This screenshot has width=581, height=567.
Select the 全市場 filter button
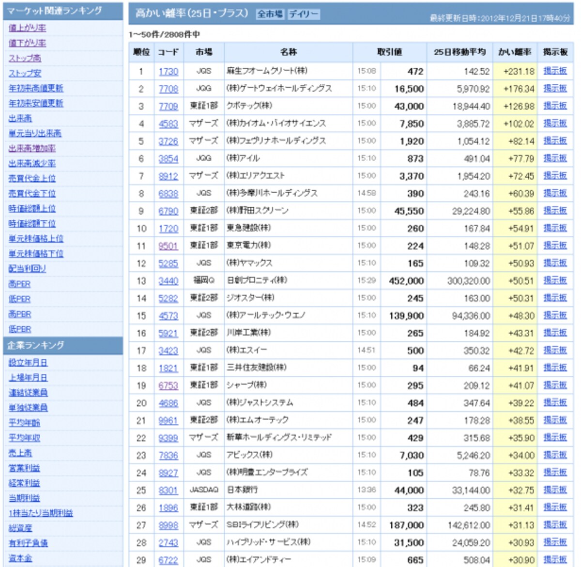pos(270,14)
